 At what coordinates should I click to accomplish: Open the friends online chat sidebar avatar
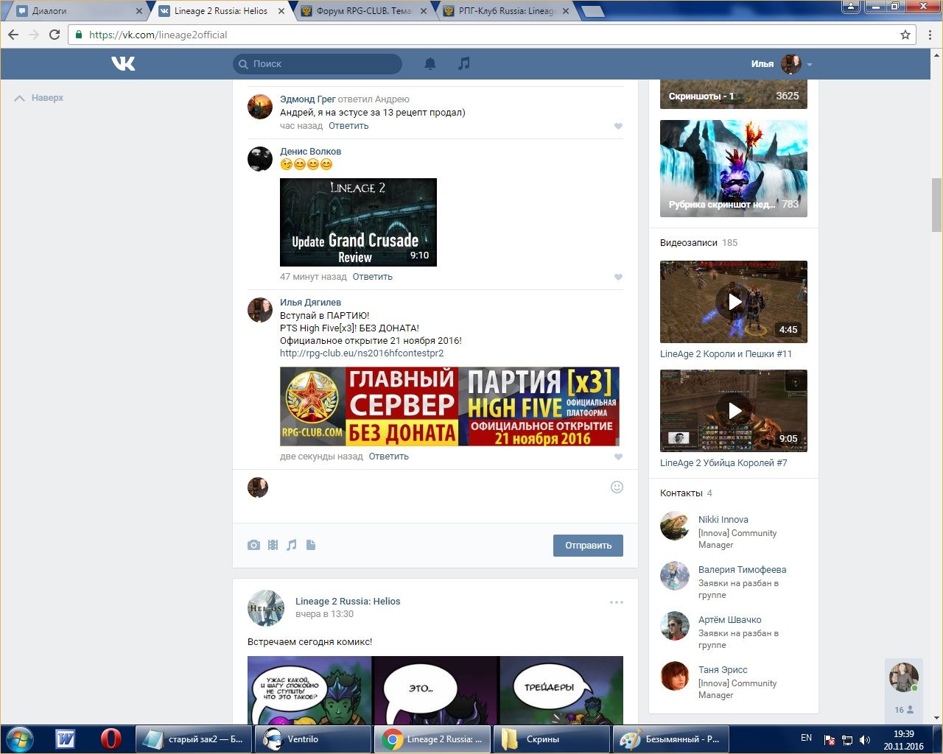click(904, 677)
